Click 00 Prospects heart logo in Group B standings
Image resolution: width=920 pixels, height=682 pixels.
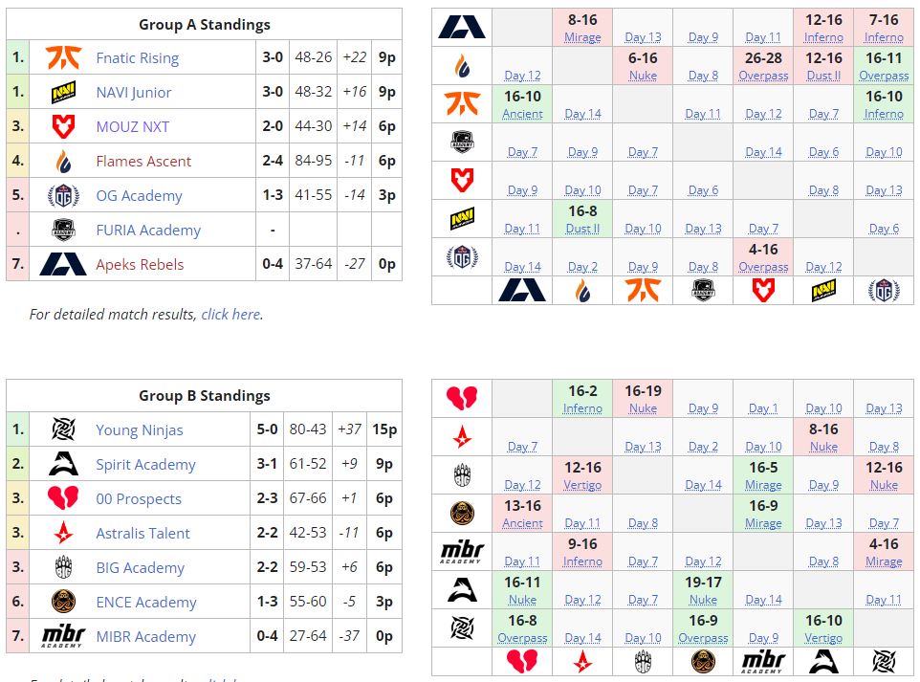(63, 498)
